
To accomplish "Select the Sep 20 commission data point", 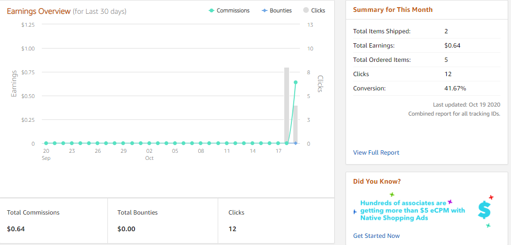I will pyautogui.click(x=46, y=143).
